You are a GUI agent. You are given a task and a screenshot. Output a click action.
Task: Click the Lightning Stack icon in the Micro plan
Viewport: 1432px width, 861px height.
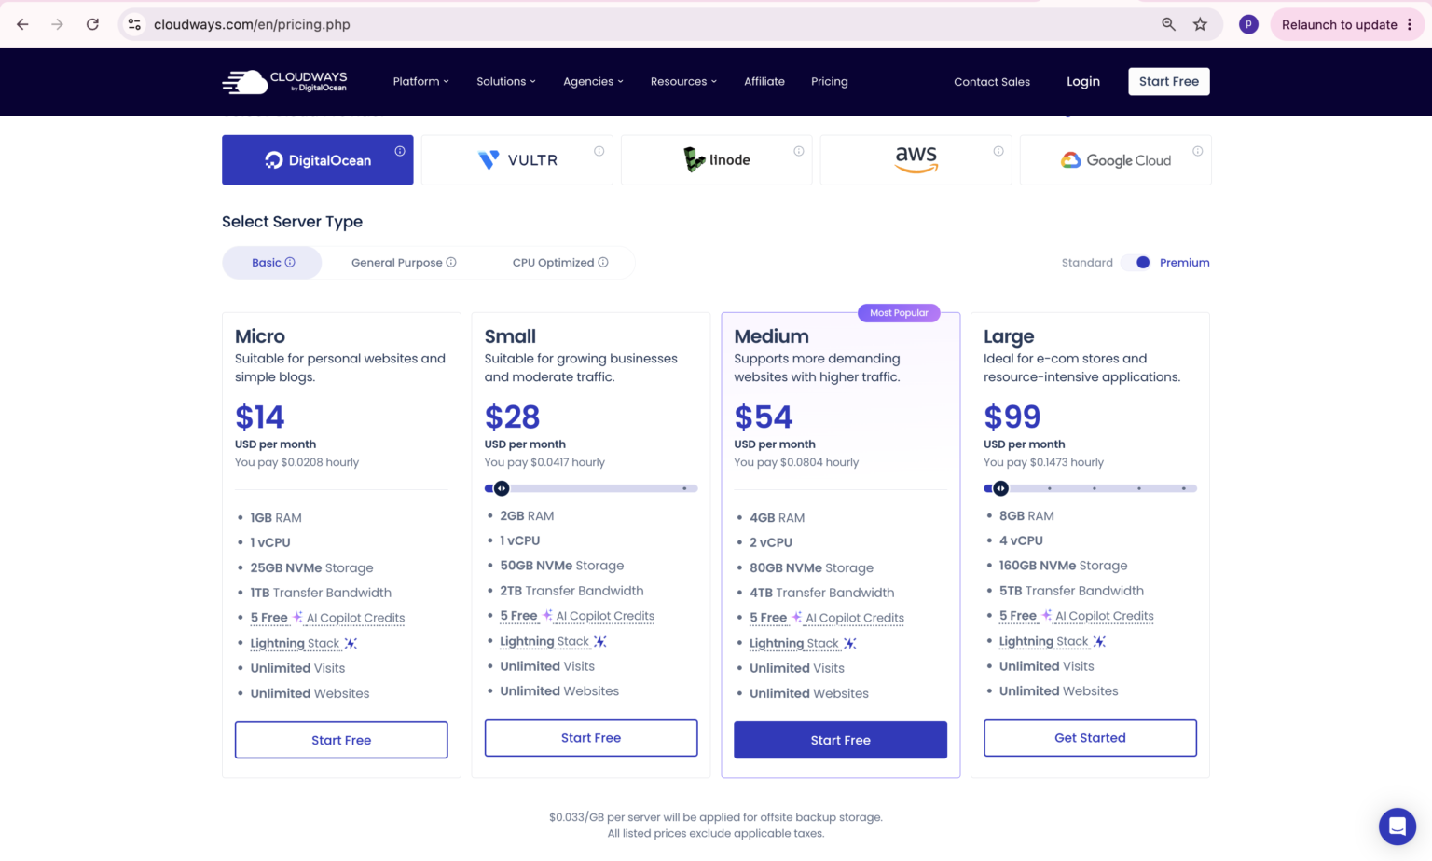(x=351, y=643)
